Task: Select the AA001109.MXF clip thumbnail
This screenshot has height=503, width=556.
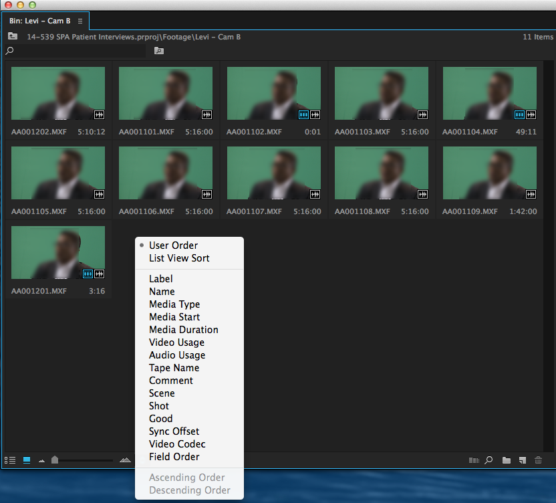Action: pyautogui.click(x=490, y=173)
